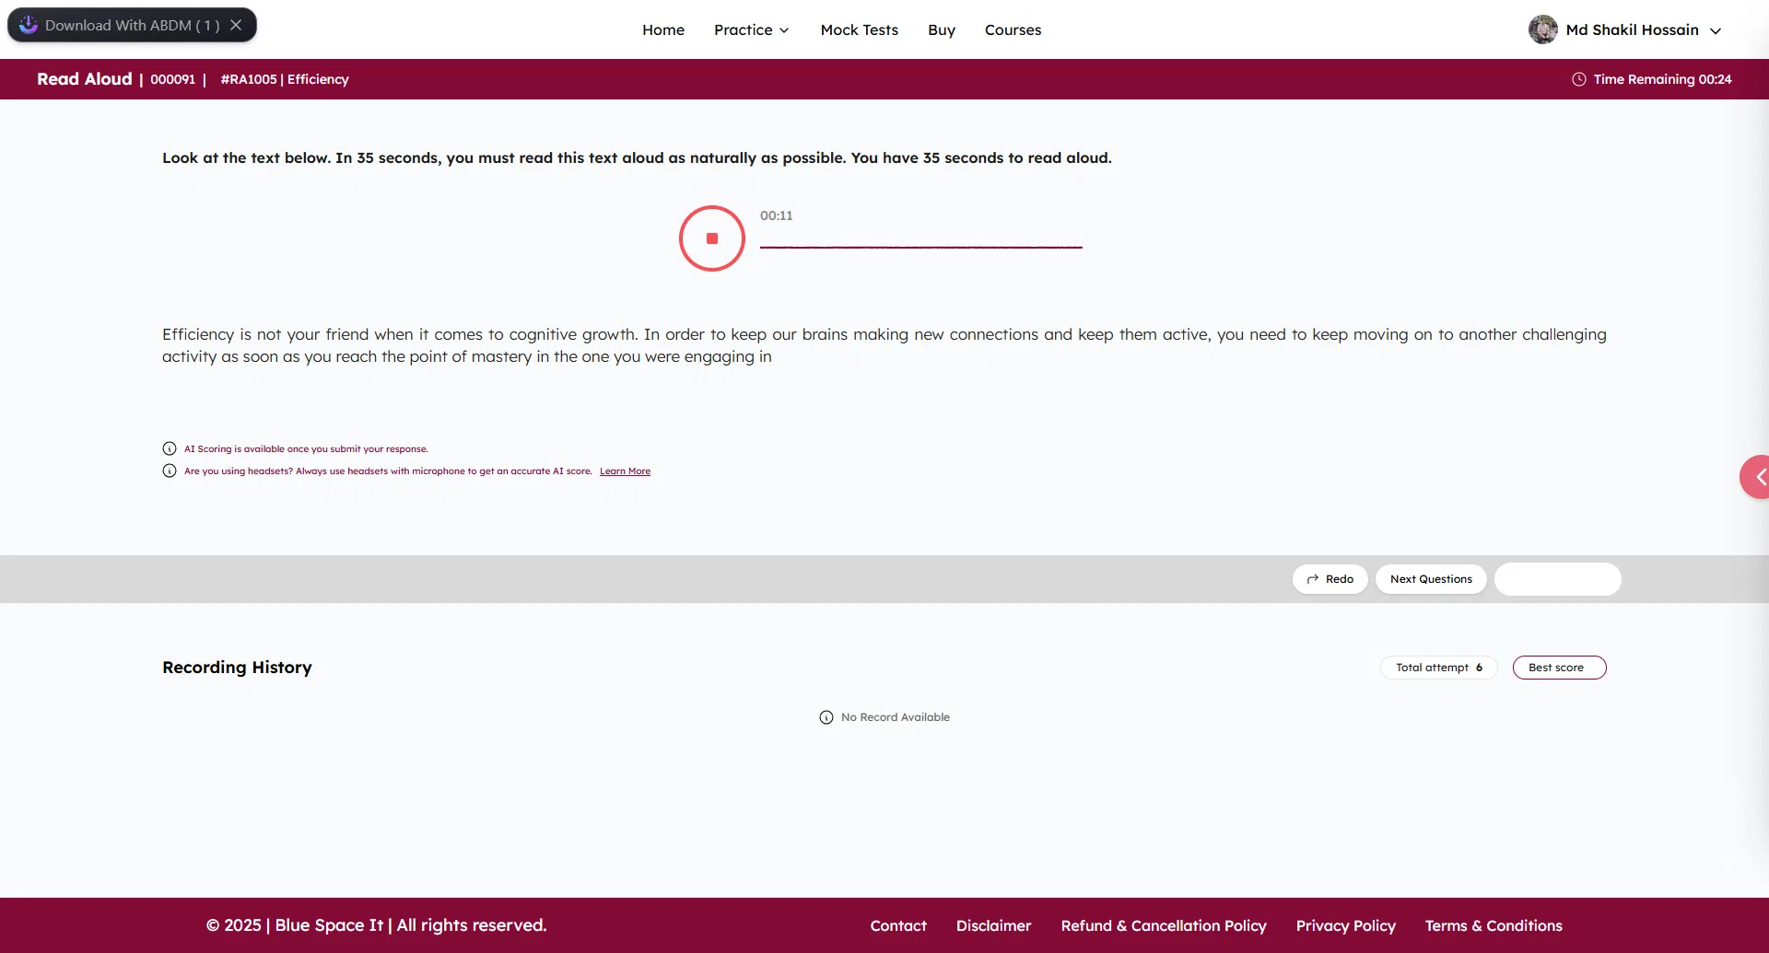Stop the recording with the red stop button
Viewport: 1769px width, 953px height.
pos(711,238)
